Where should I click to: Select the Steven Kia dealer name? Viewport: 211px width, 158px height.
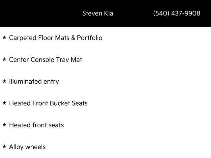pos(98,13)
